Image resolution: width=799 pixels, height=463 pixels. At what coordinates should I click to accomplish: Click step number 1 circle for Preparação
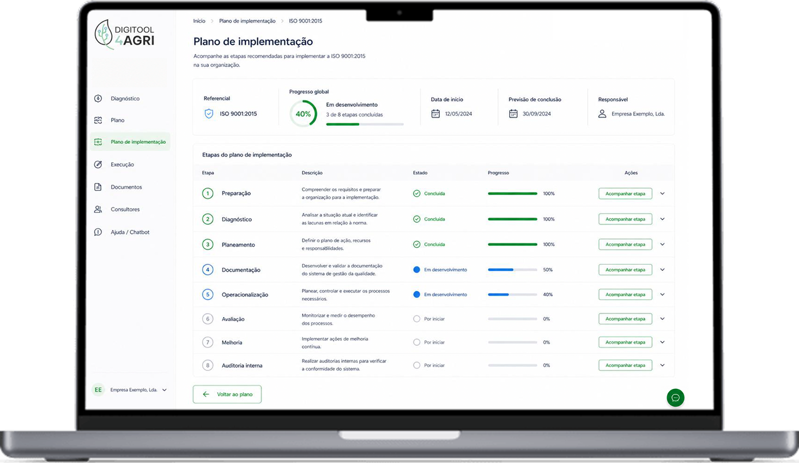[x=208, y=193]
